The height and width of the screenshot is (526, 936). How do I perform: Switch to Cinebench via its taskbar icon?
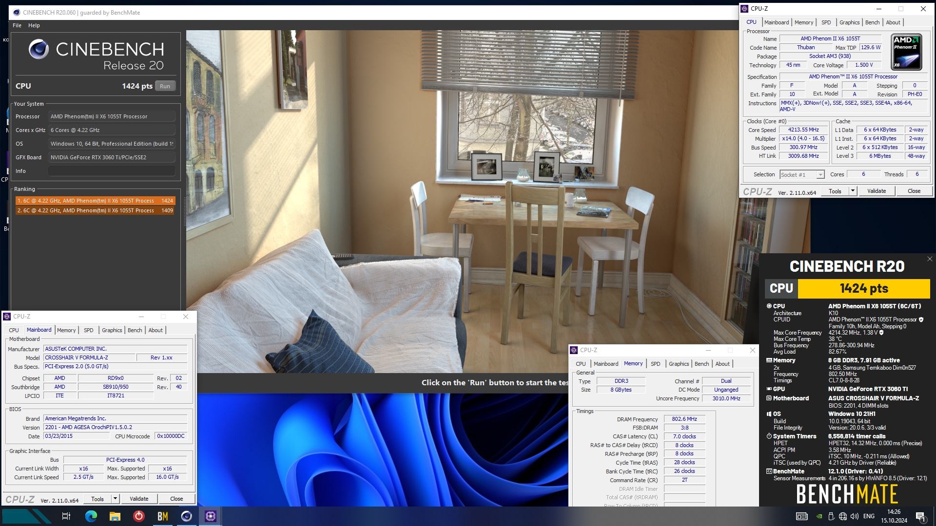point(187,516)
